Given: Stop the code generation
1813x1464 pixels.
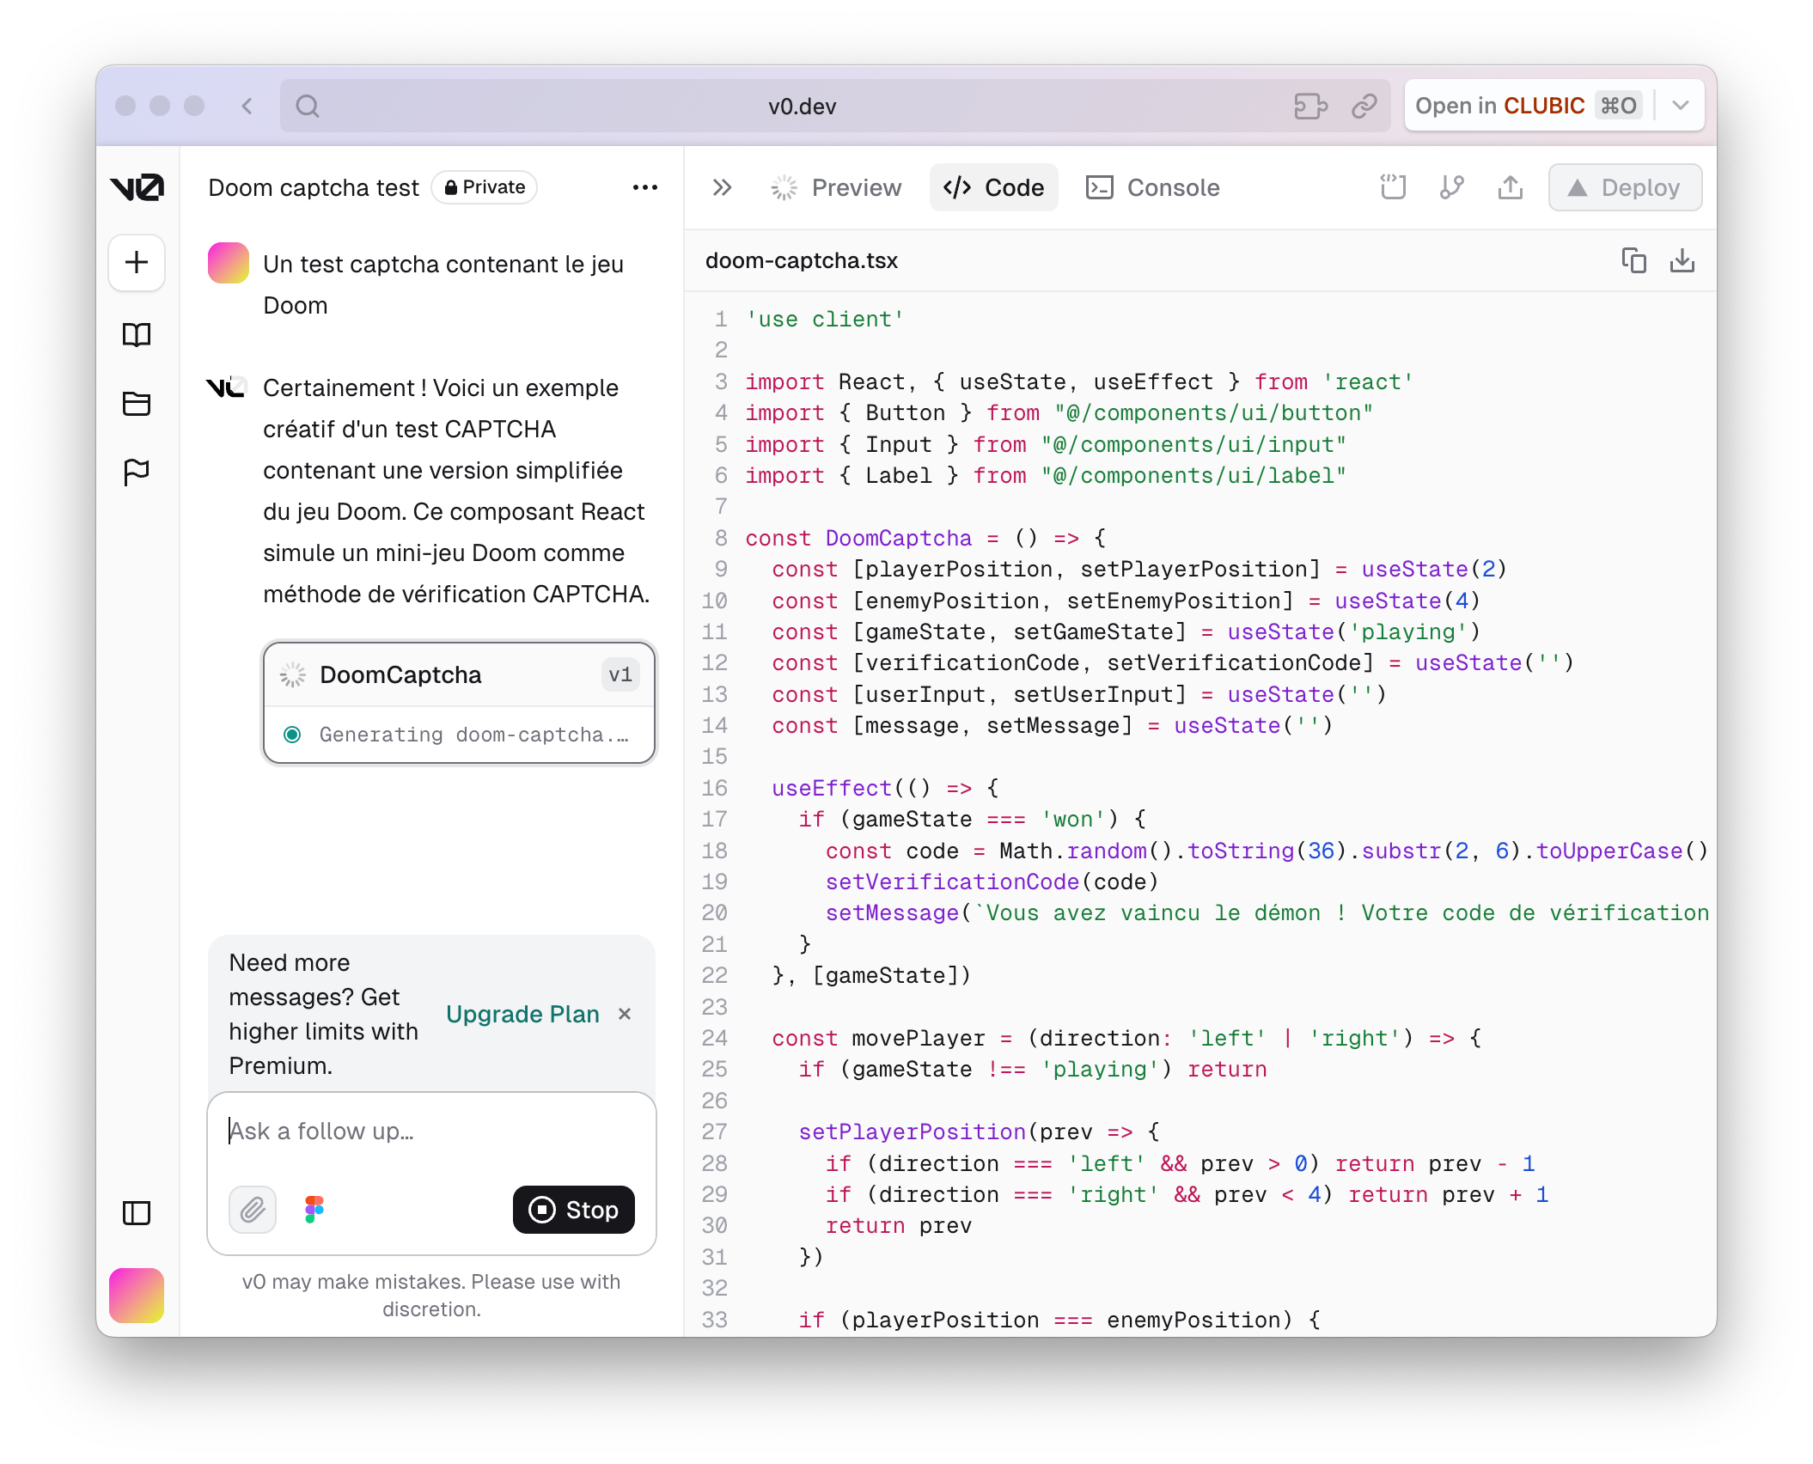Looking at the screenshot, I should coord(574,1210).
